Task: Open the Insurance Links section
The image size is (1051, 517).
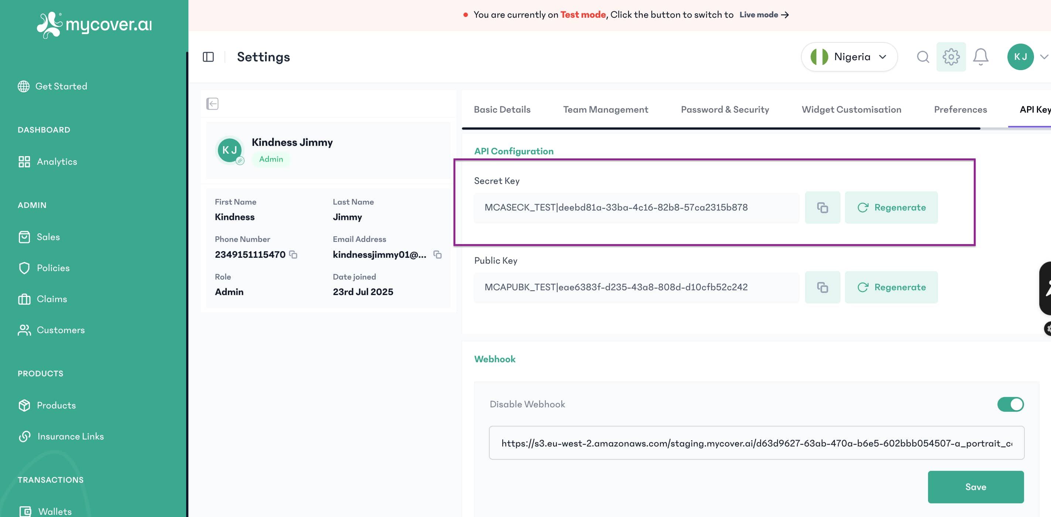Action: 71,436
